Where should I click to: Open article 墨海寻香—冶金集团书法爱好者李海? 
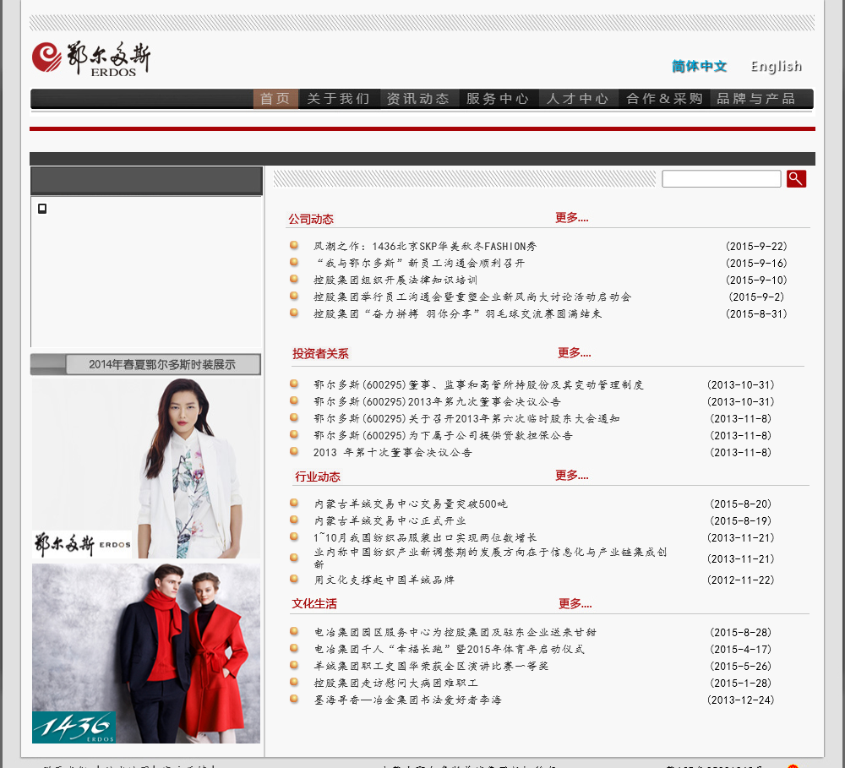[x=408, y=700]
